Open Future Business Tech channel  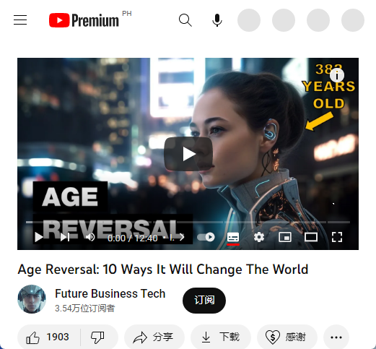tap(110, 293)
